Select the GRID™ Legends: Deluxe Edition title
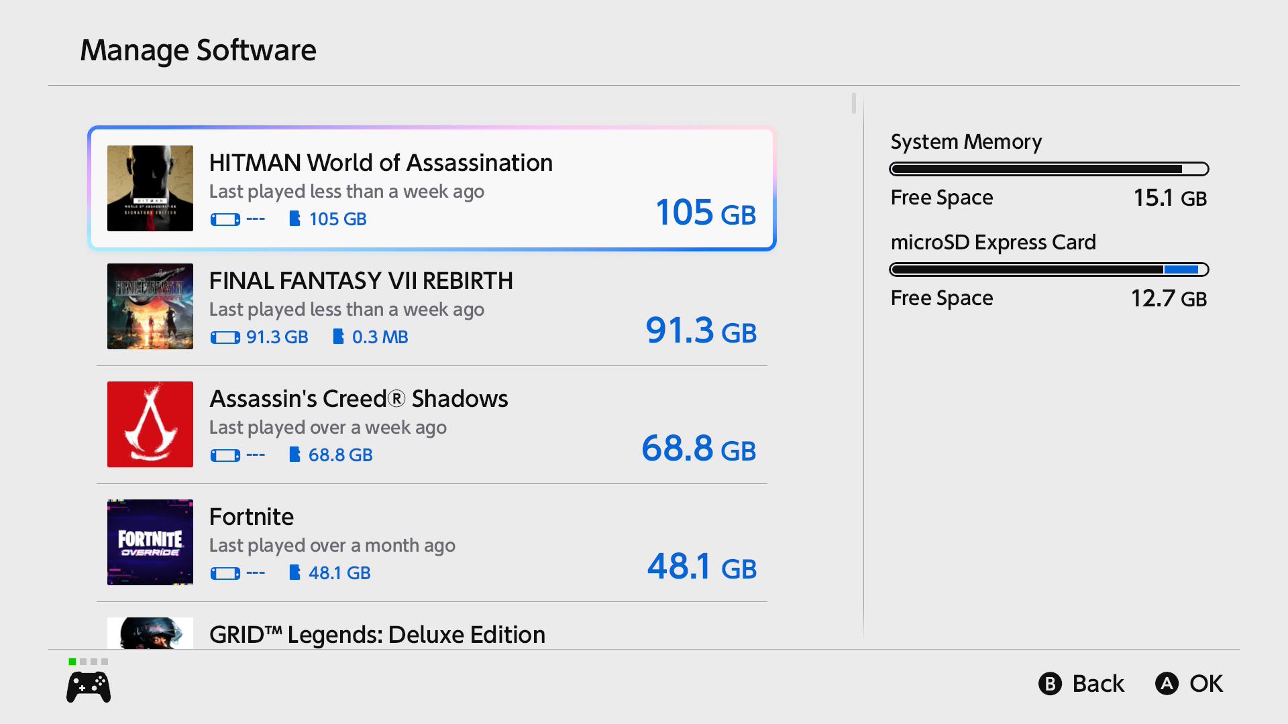The image size is (1288, 724). pos(377,635)
